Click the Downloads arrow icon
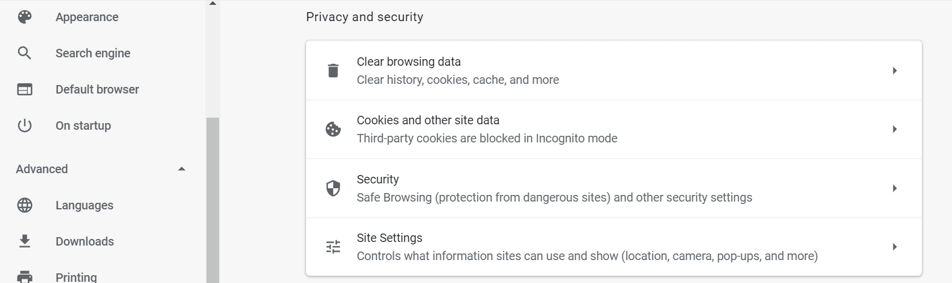 coord(25,241)
